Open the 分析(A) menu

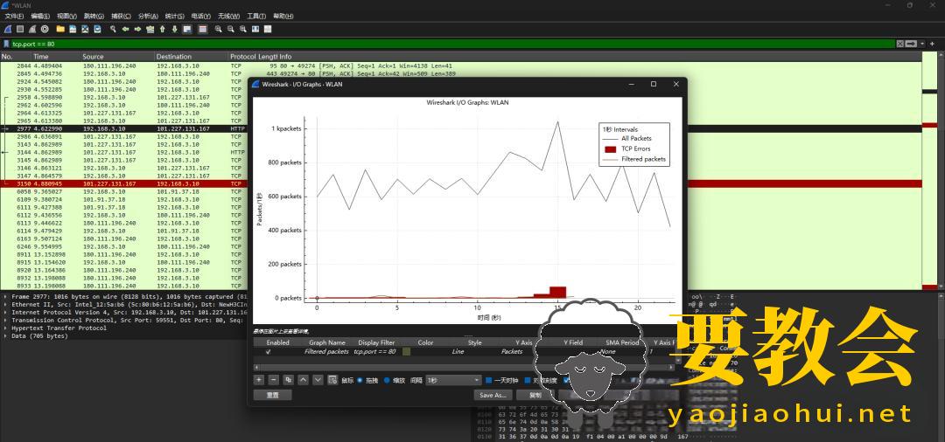[x=148, y=17]
